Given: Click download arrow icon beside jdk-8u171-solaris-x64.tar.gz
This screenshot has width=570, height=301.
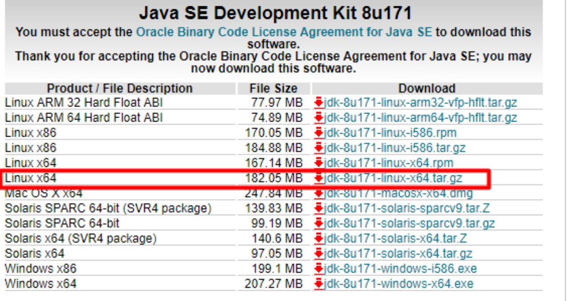Looking at the screenshot, I should tap(318, 254).
